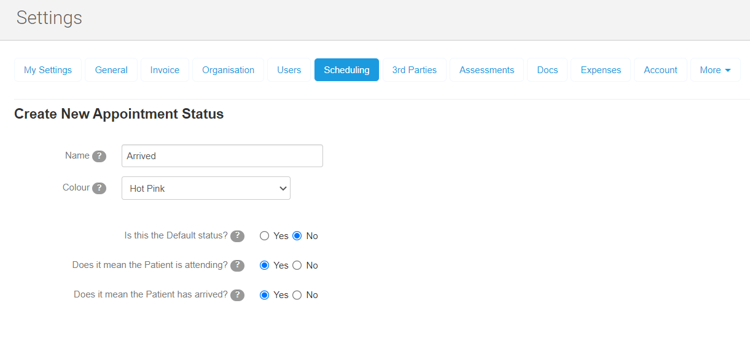Select the Organisation tab

[228, 70]
